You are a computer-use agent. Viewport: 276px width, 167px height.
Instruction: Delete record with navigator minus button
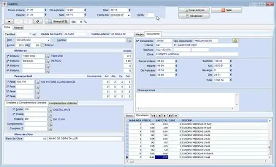point(176,116)
